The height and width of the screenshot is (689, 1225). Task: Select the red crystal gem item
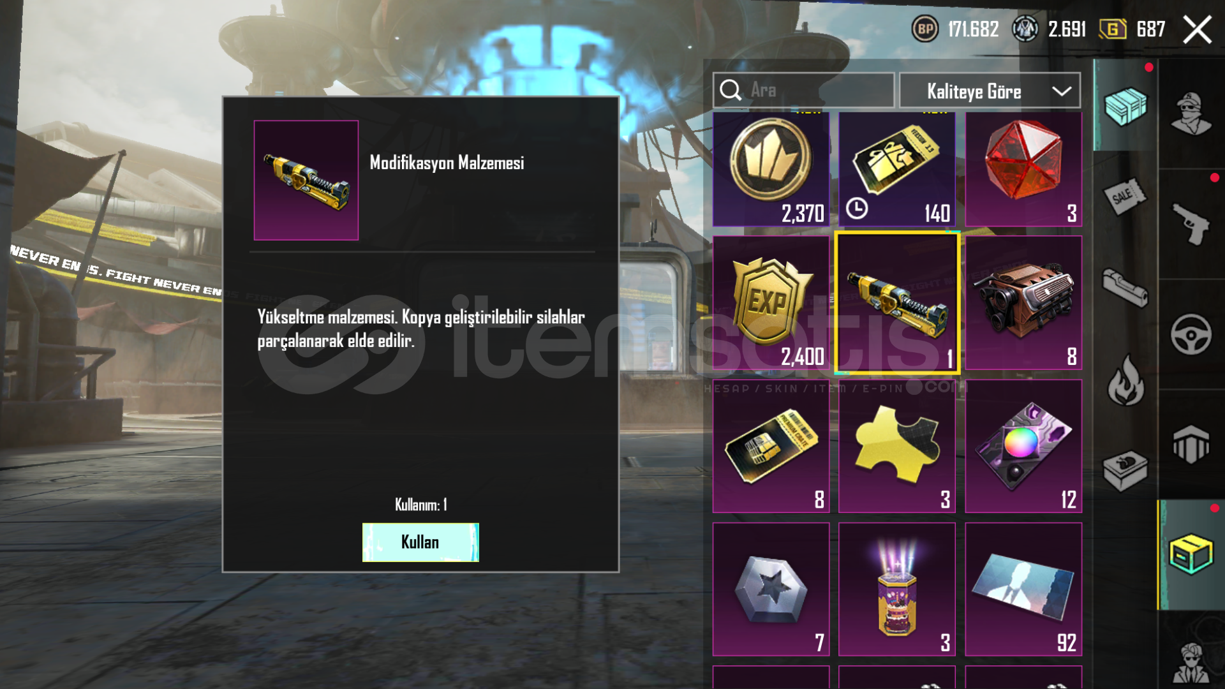[1023, 169]
